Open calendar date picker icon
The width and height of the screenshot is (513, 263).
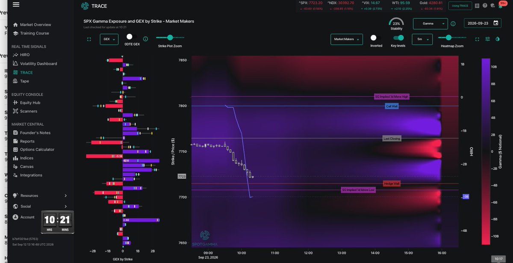click(x=496, y=24)
